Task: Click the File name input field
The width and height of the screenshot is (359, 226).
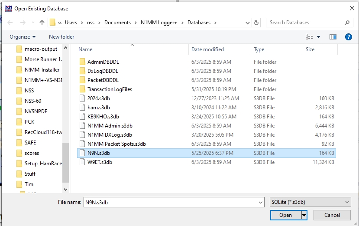Action: tap(173, 202)
